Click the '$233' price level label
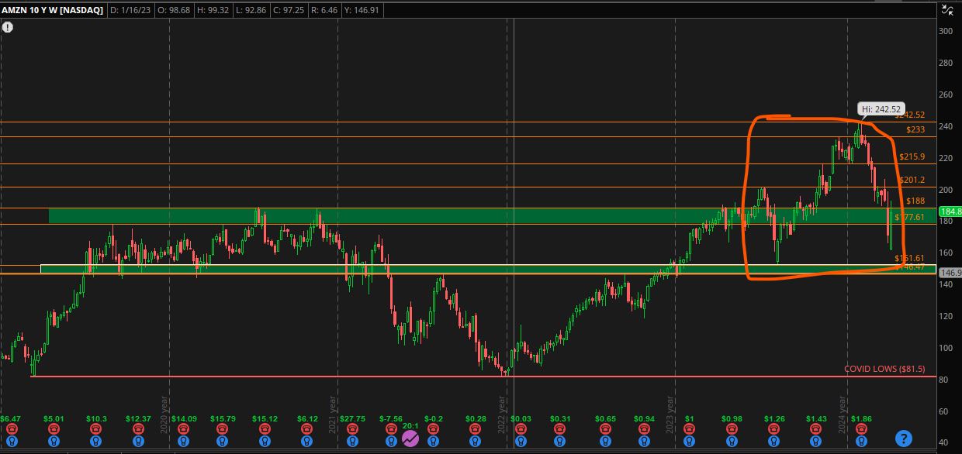 pyautogui.click(x=915, y=129)
